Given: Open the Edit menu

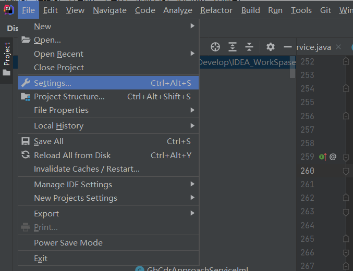Looking at the screenshot, I should [x=51, y=10].
